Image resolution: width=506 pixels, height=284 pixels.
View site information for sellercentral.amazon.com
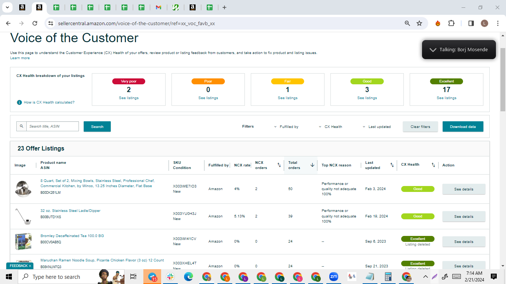[51, 23]
